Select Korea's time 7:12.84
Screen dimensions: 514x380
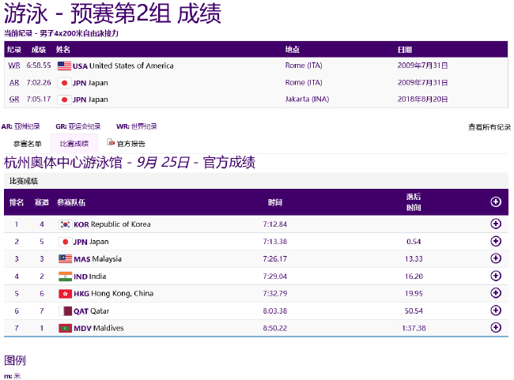(275, 224)
